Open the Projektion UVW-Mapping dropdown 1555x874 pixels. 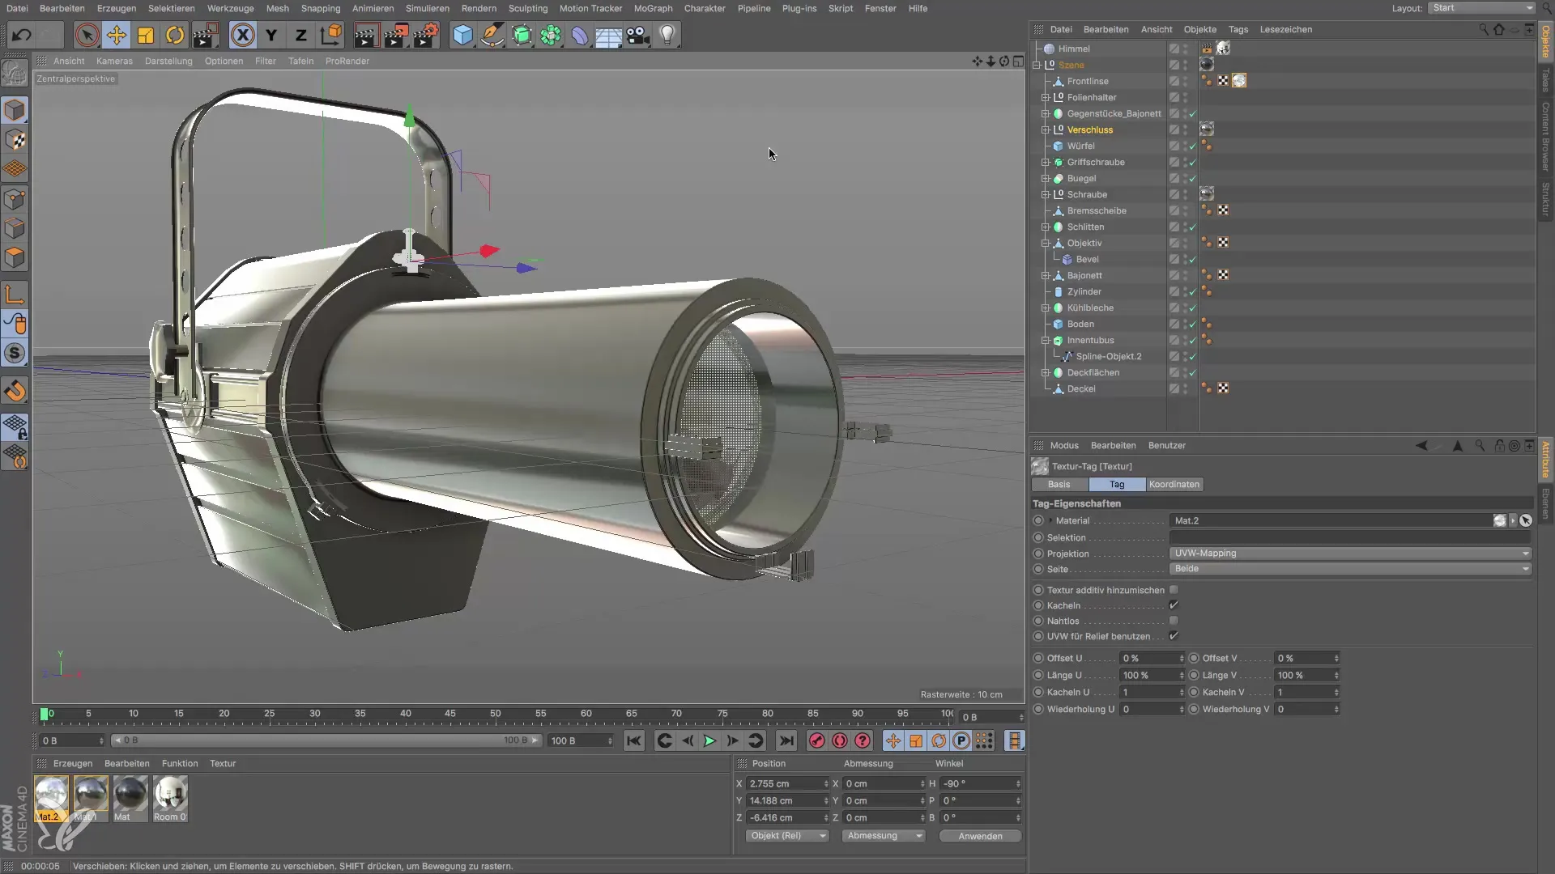(x=1351, y=554)
